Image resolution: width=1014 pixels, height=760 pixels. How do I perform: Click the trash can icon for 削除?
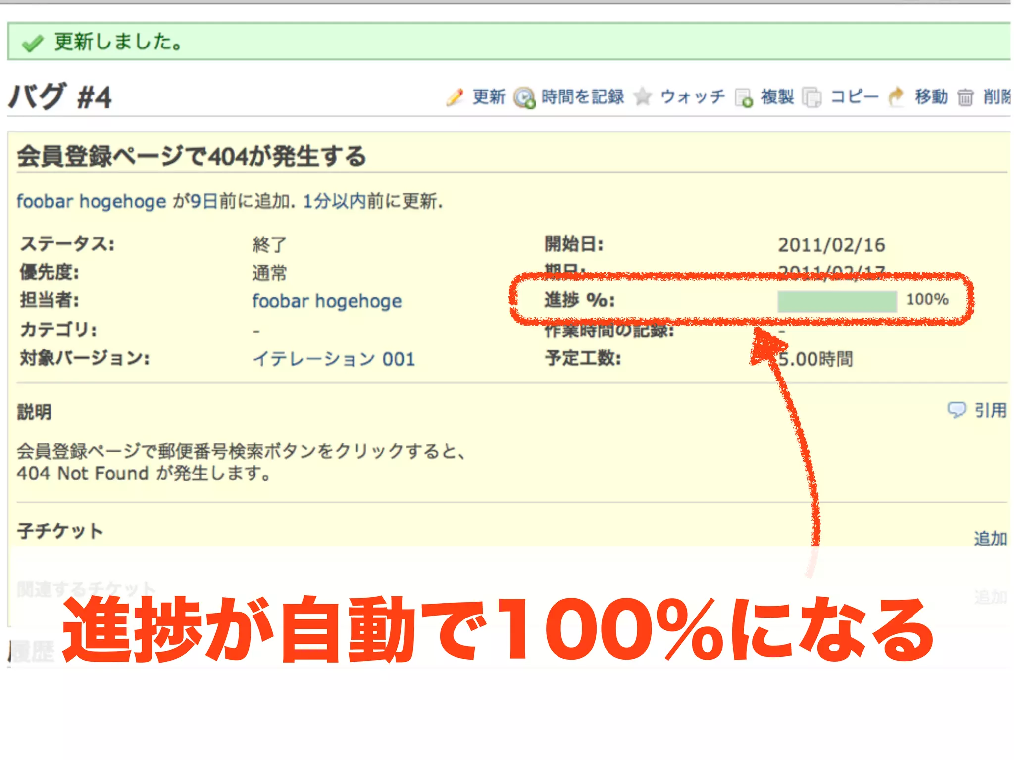(965, 97)
